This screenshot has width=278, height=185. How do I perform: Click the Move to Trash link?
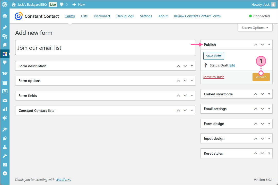click(x=214, y=77)
